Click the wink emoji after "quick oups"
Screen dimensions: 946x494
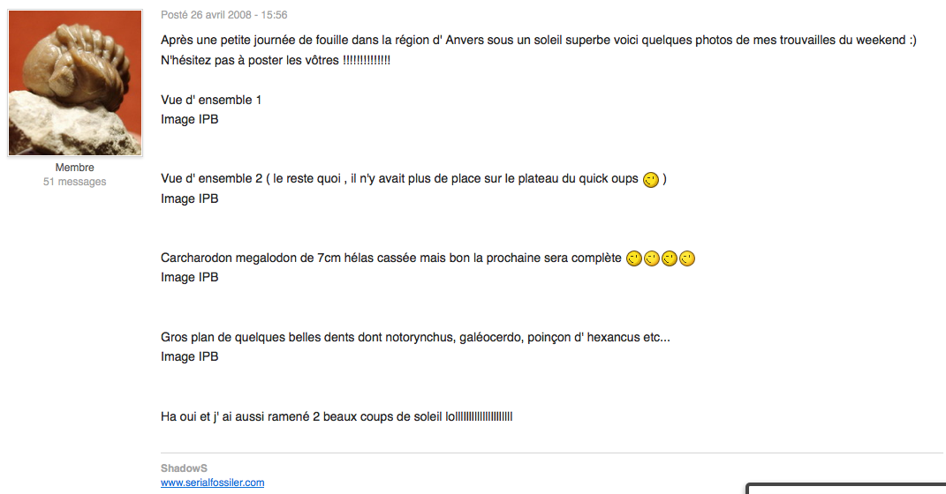pos(650,180)
